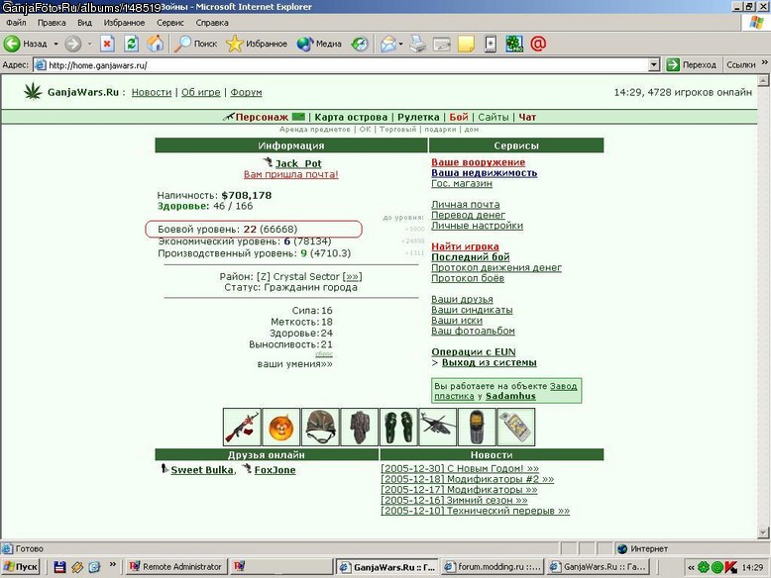Open the Файл menu

click(x=16, y=23)
